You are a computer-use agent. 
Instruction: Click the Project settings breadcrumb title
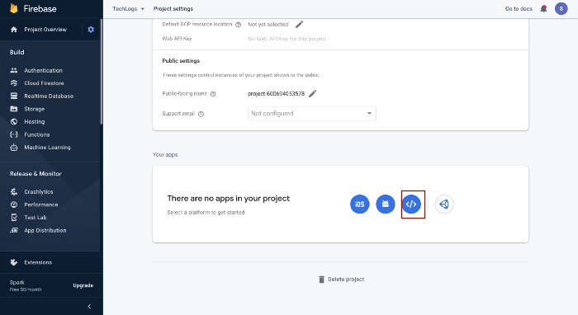pos(173,8)
